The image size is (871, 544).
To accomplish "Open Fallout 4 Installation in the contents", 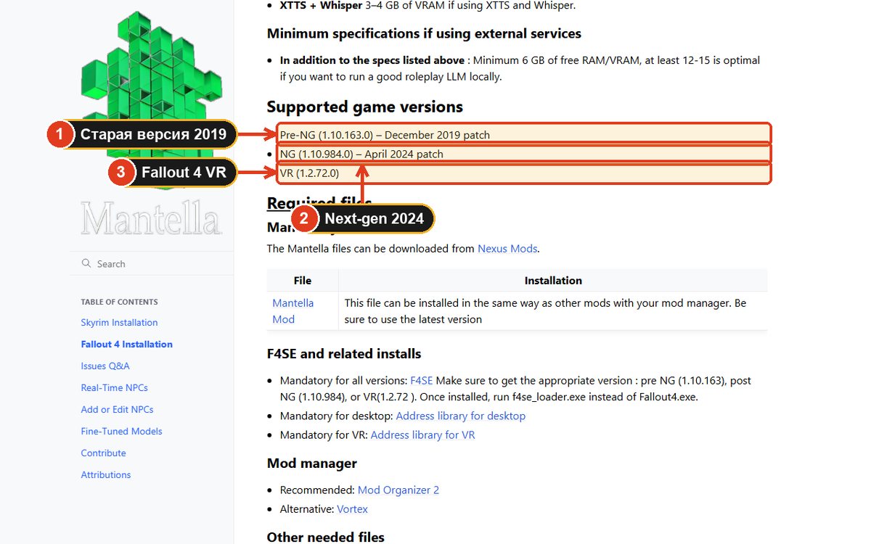I will (x=127, y=345).
